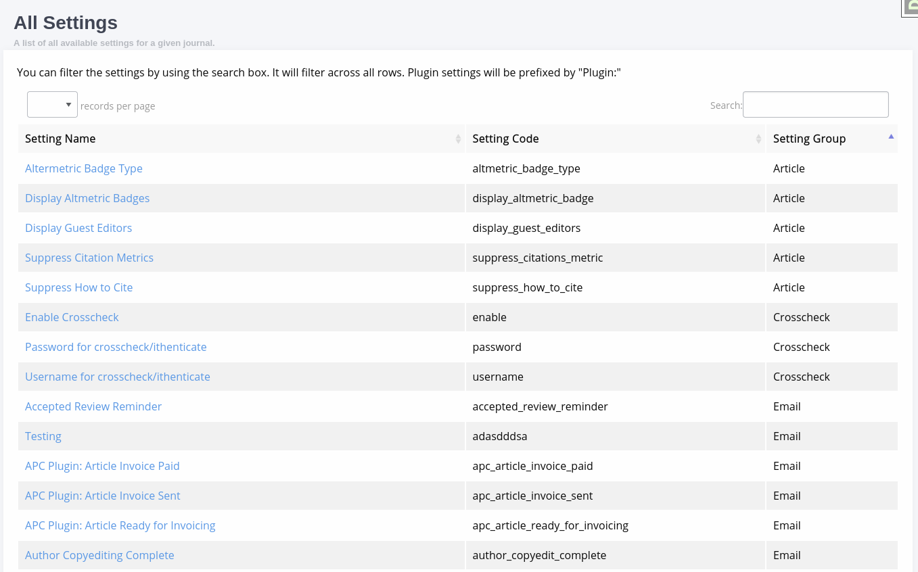Open Display Altmetric Badges setting
918x572 pixels.
87,198
